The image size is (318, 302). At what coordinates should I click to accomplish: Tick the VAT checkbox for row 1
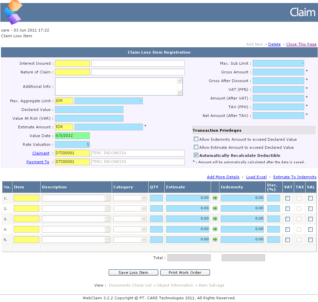[x=287, y=198]
